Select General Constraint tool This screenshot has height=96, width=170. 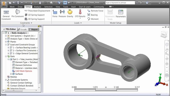click(x=6, y=15)
